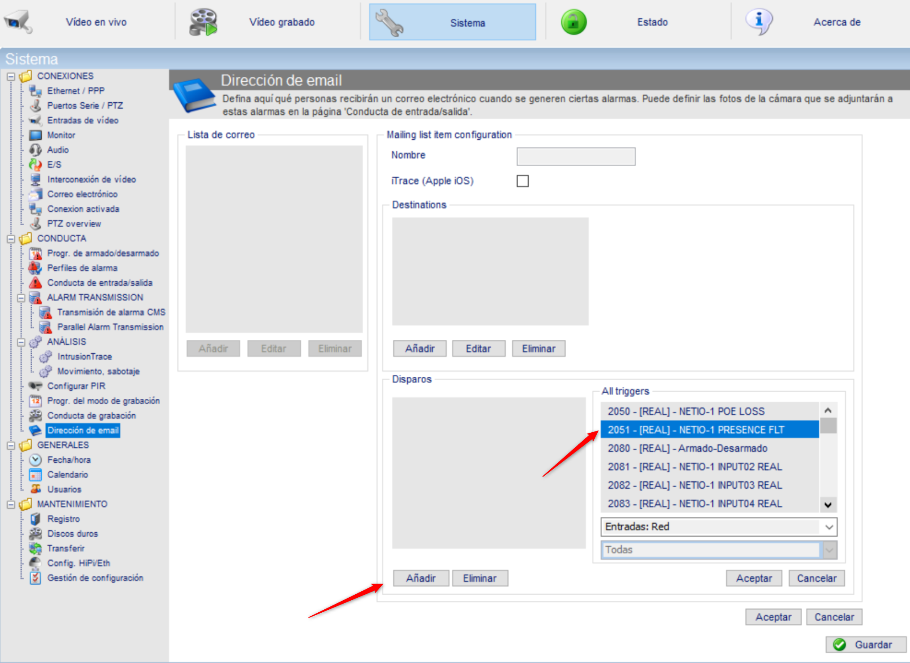Click the Discos duros icon
This screenshot has width=910, height=663.
(x=35, y=534)
